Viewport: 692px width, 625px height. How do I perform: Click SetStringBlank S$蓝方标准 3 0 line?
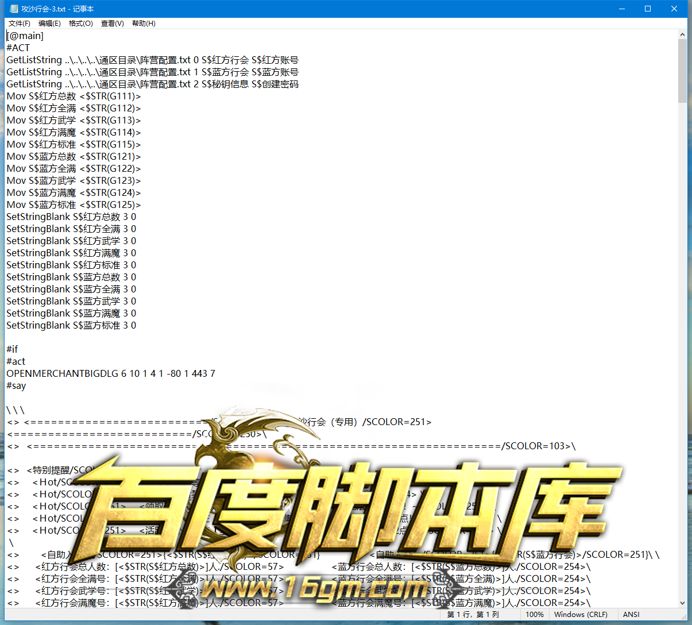click(71, 325)
